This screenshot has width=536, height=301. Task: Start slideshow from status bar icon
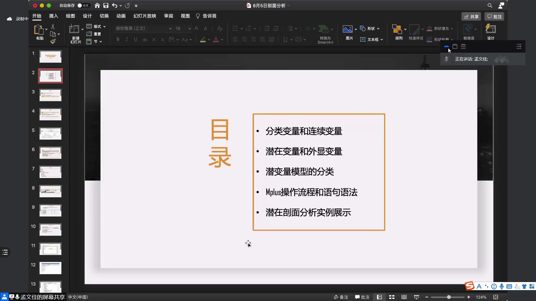pos(417,297)
